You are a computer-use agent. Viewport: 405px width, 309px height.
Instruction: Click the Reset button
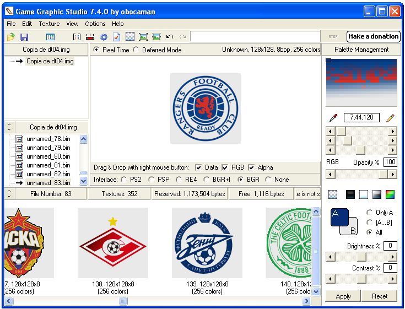(380, 296)
